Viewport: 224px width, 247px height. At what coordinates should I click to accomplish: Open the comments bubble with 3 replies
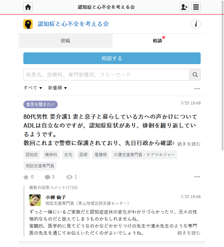48,177
